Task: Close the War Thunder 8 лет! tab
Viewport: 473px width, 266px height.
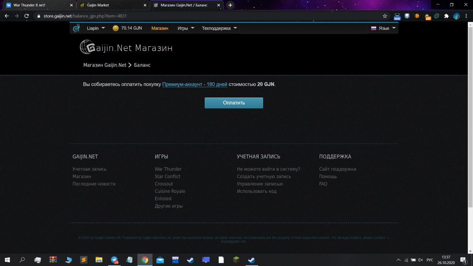Action: [71, 5]
